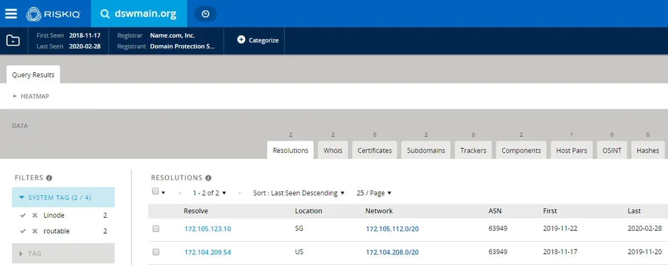668x265 pixels.
Task: Check the box for 172.105.123.10
Action: coord(156,228)
